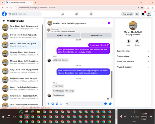Choose a GIF icon
Viewport: 155px width, 124px height.
61,104
